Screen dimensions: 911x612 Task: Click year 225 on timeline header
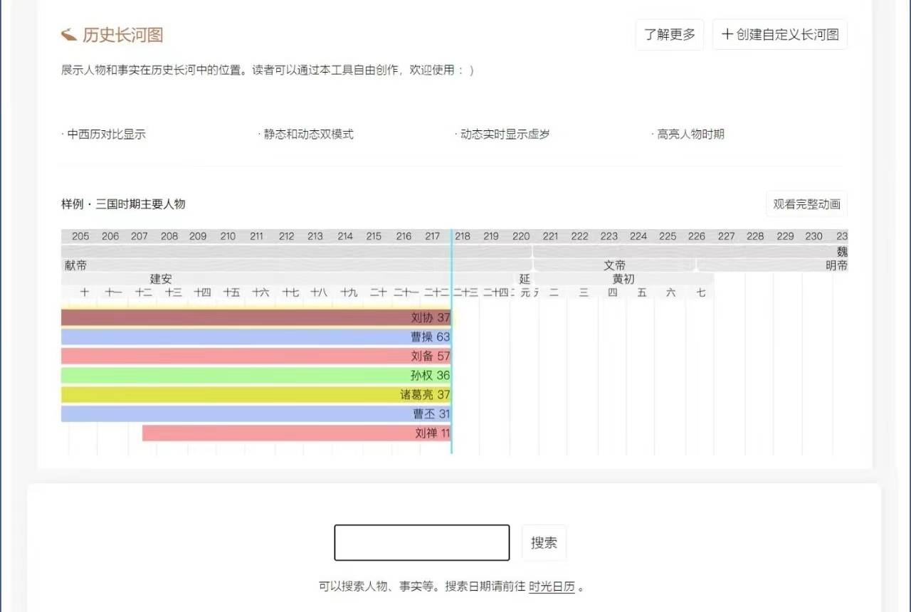click(668, 236)
